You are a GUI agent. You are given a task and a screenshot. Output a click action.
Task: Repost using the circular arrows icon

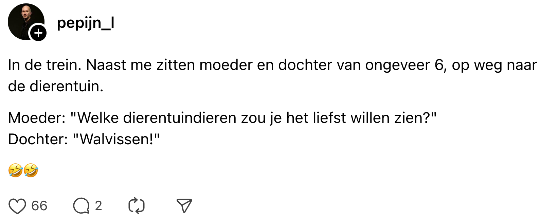[x=137, y=206]
